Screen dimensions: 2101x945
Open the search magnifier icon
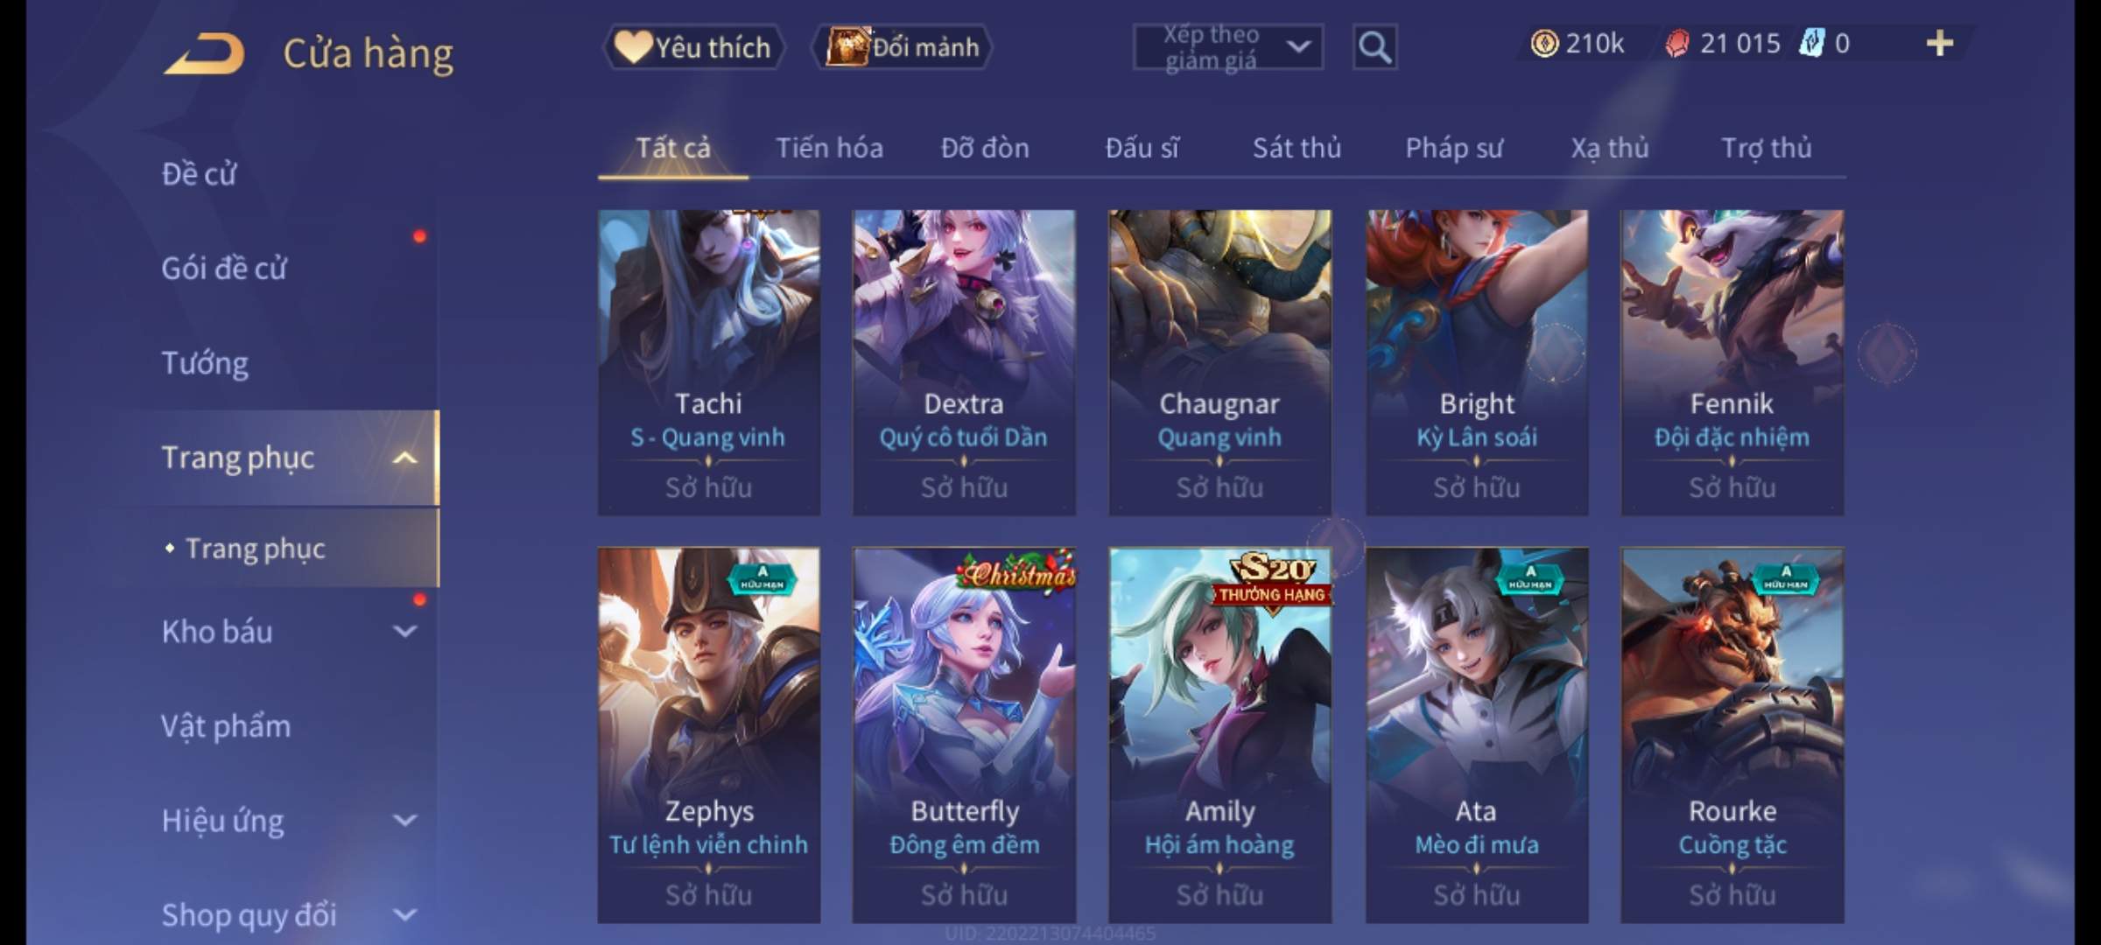click(1374, 47)
